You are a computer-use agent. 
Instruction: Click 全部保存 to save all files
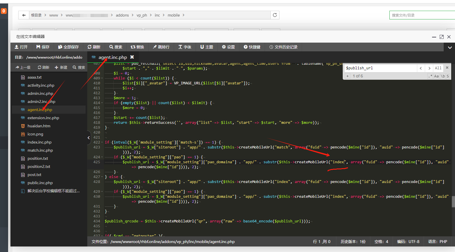click(68, 47)
